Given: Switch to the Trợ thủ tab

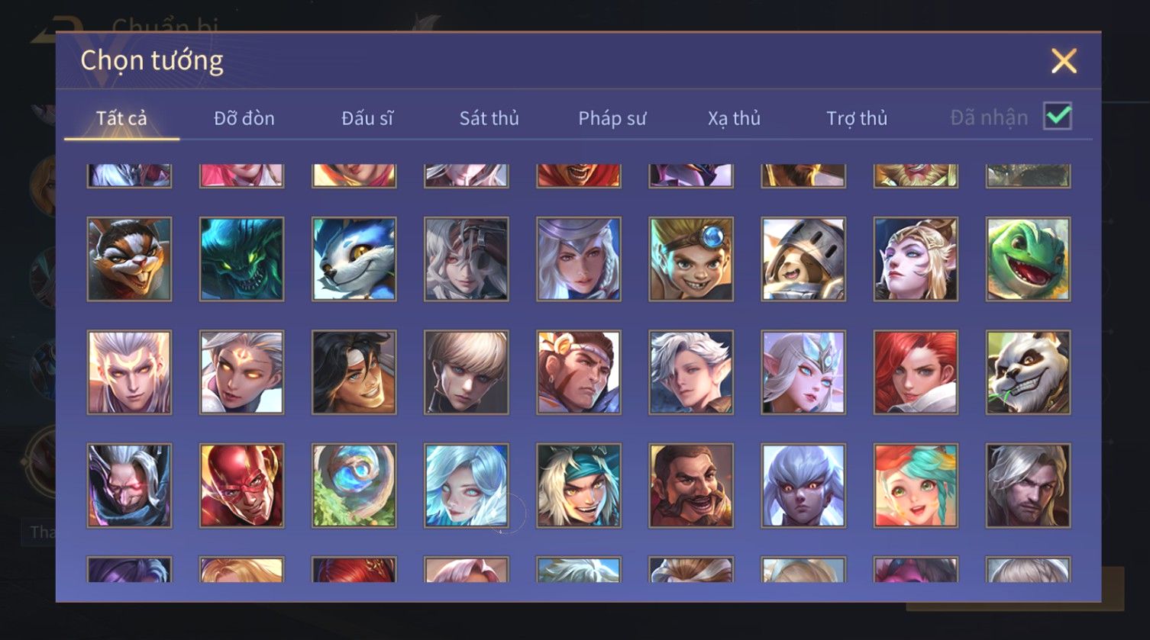Looking at the screenshot, I should pyautogui.click(x=857, y=118).
